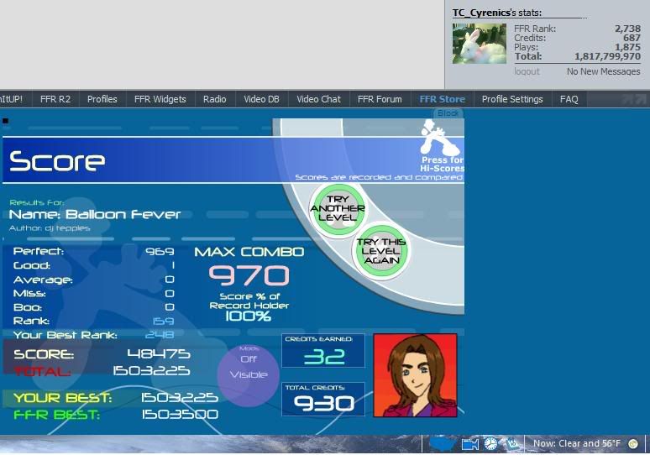Click the bunny profile picture
This screenshot has height=455, width=650.
pos(480,44)
